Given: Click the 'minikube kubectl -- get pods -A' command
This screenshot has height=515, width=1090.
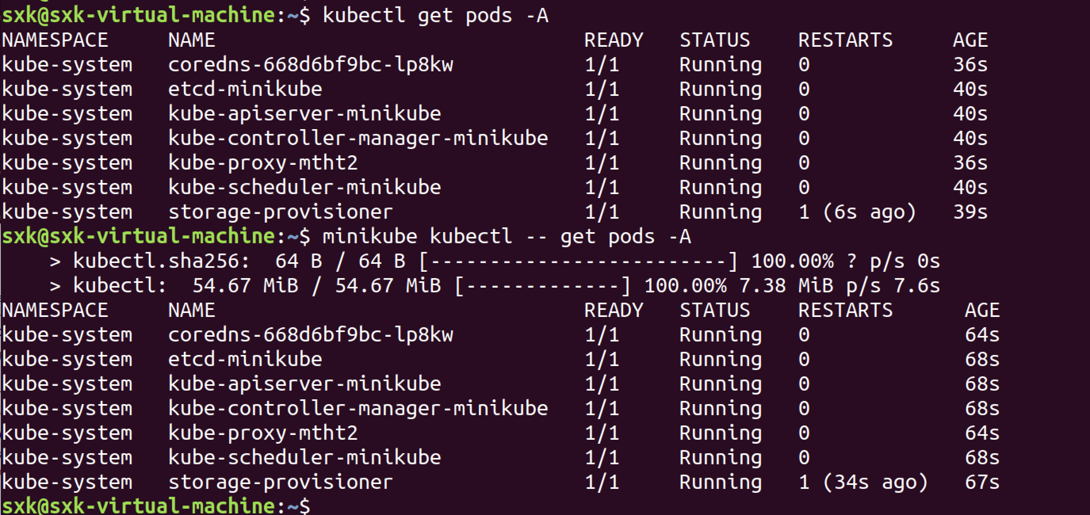Looking at the screenshot, I should (507, 237).
